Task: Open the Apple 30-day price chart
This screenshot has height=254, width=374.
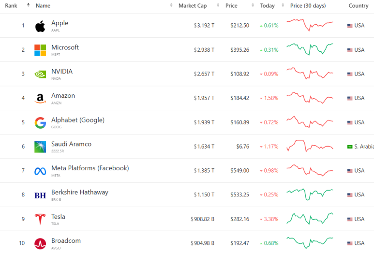Action: pos(310,25)
